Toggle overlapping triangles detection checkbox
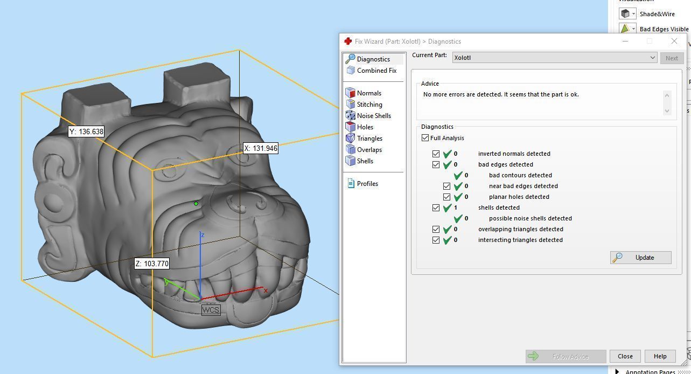The width and height of the screenshot is (691, 374). tap(436, 229)
